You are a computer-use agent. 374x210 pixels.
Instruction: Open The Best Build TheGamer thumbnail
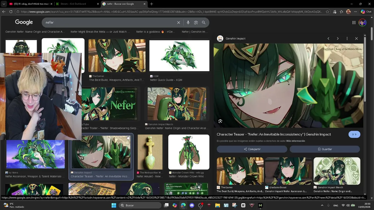pos(117,55)
